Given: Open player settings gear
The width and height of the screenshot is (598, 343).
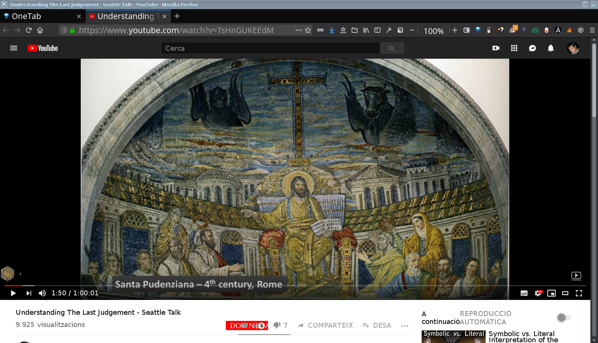Looking at the screenshot, I should (x=538, y=293).
